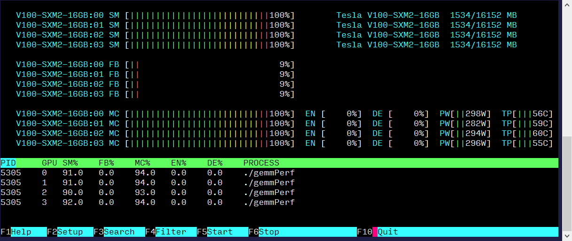Click the V100-SXM2-16GB:01 SM usage bar
Image resolution: width=572 pixels, height=241 pixels.
210,25
